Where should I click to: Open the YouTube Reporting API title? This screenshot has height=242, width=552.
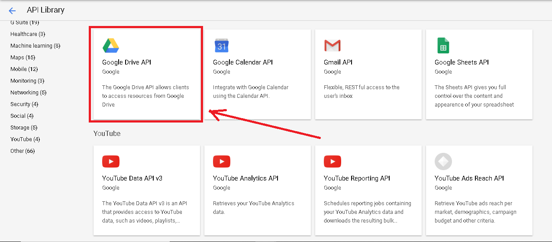click(357, 178)
